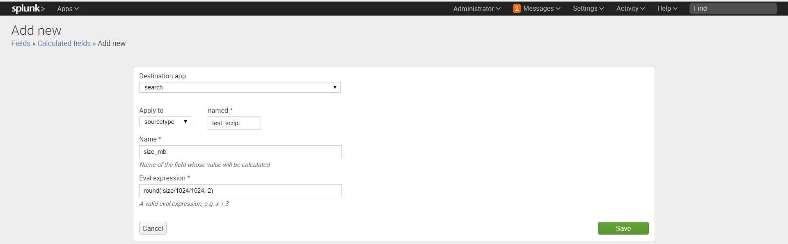Viewport: 788px width, 244px height.
Task: Click the Splunk logo
Action: tap(28, 8)
